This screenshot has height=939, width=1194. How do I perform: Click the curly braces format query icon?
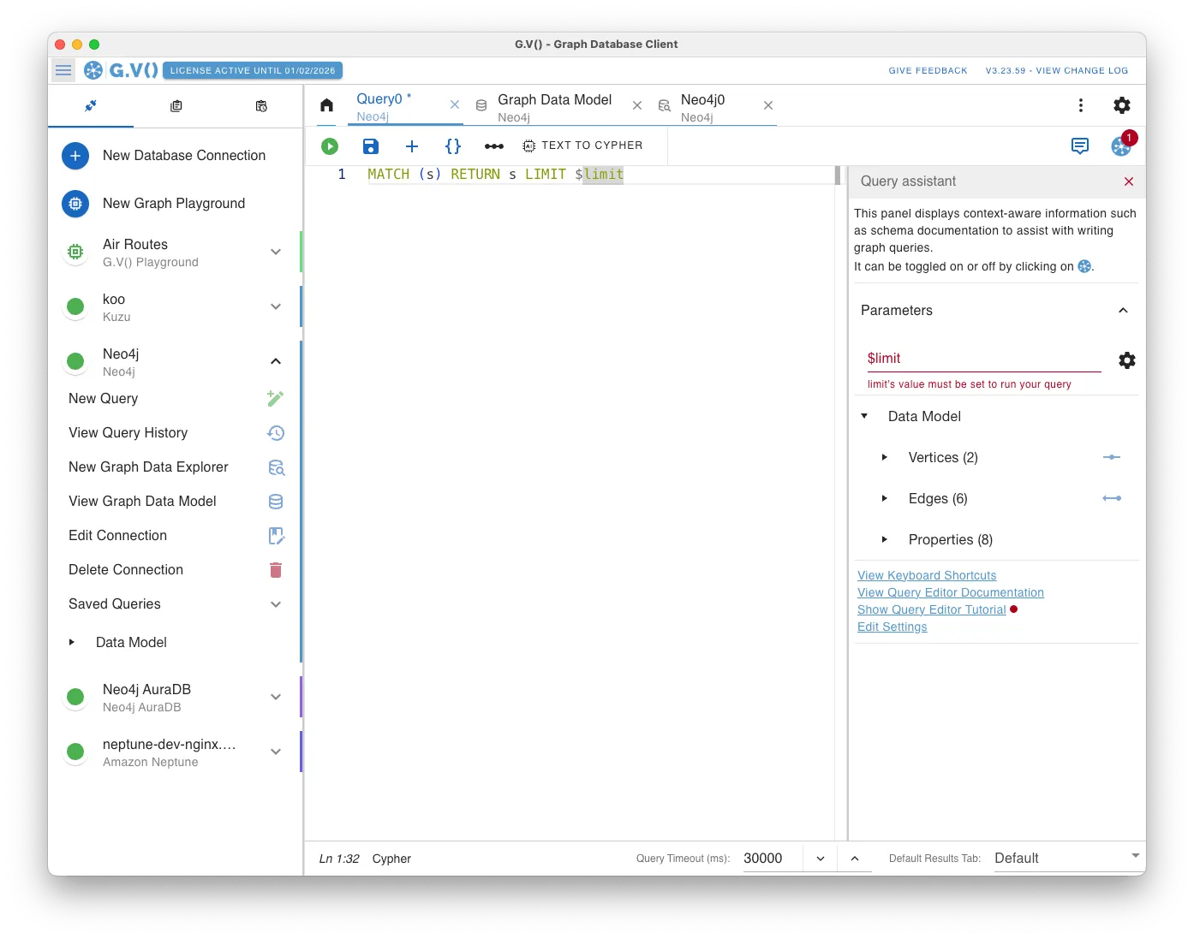tap(453, 146)
